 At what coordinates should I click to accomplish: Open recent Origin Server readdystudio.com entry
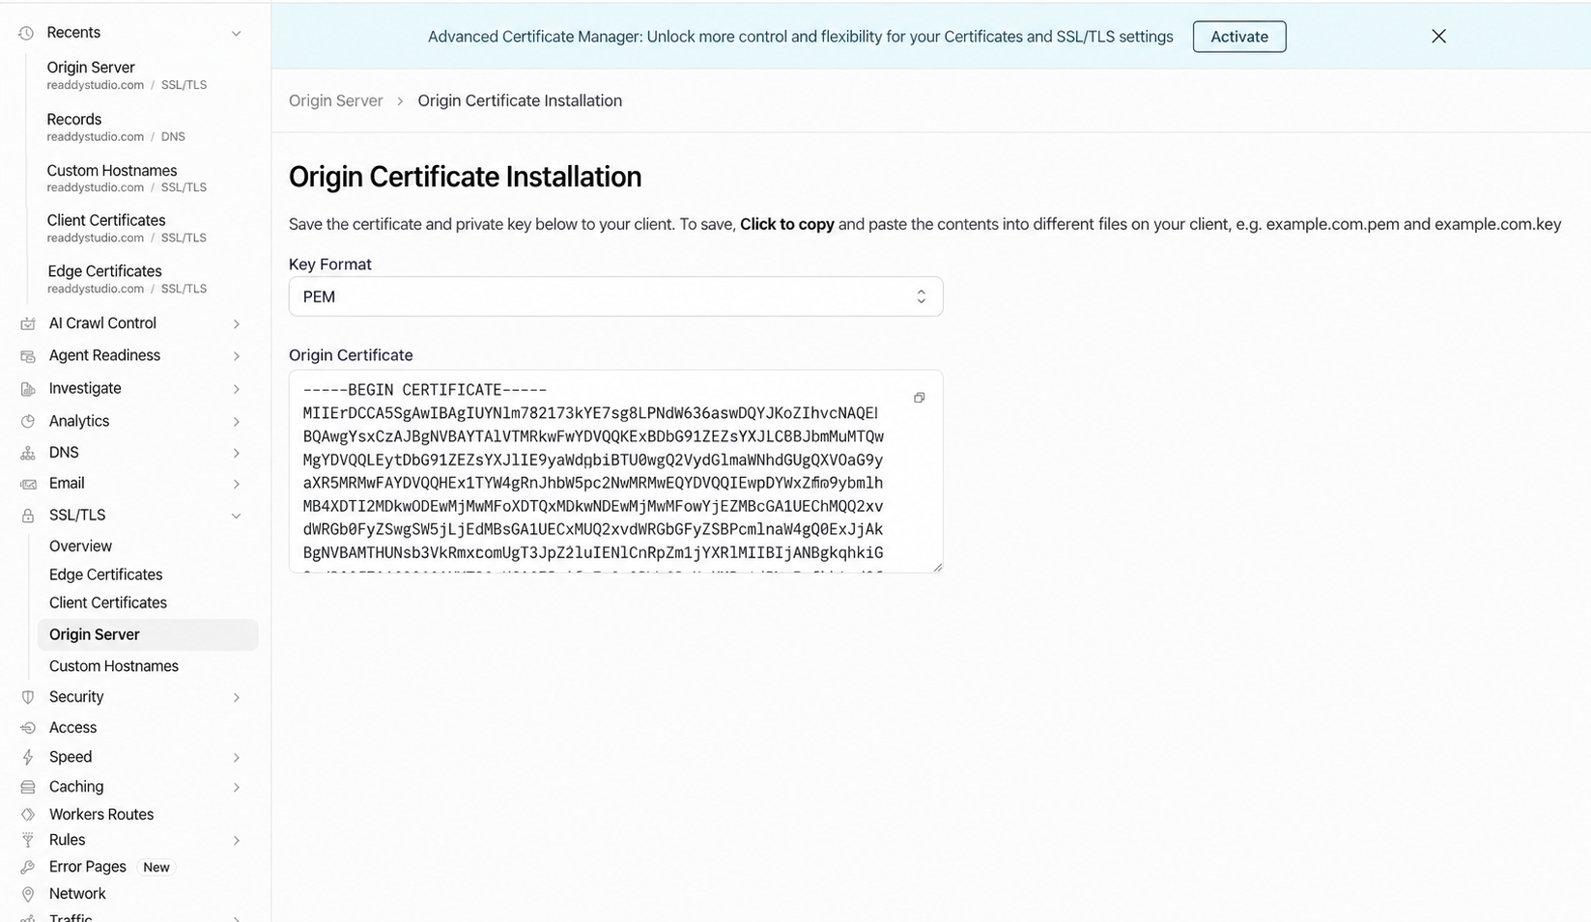point(127,75)
